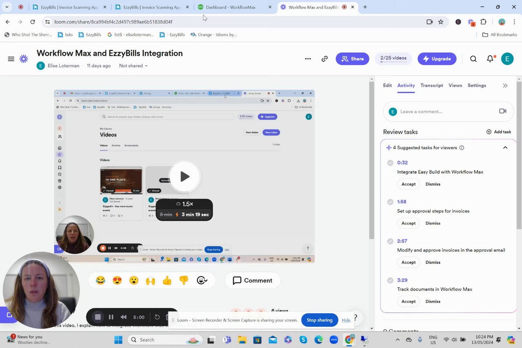Accept the Integrate Easy Build task

(x=408, y=184)
